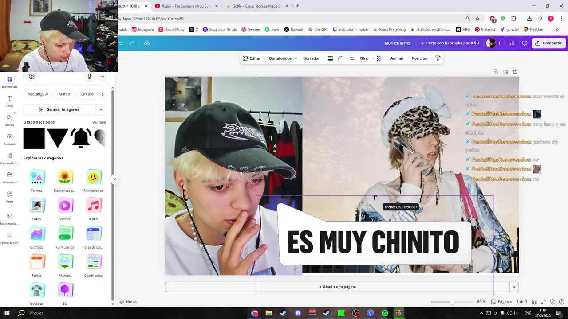Expand the Generar imágenes dropdown arrow
Screen dimensions: 568x319
(x=101, y=109)
